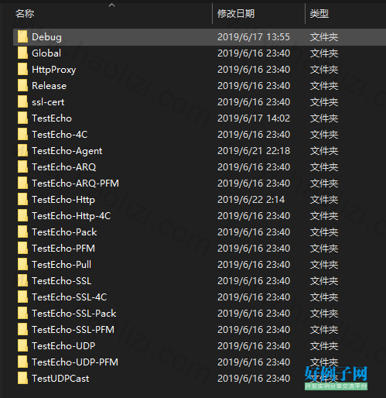Select the TestEcho-Http-4C folder name

71,216
